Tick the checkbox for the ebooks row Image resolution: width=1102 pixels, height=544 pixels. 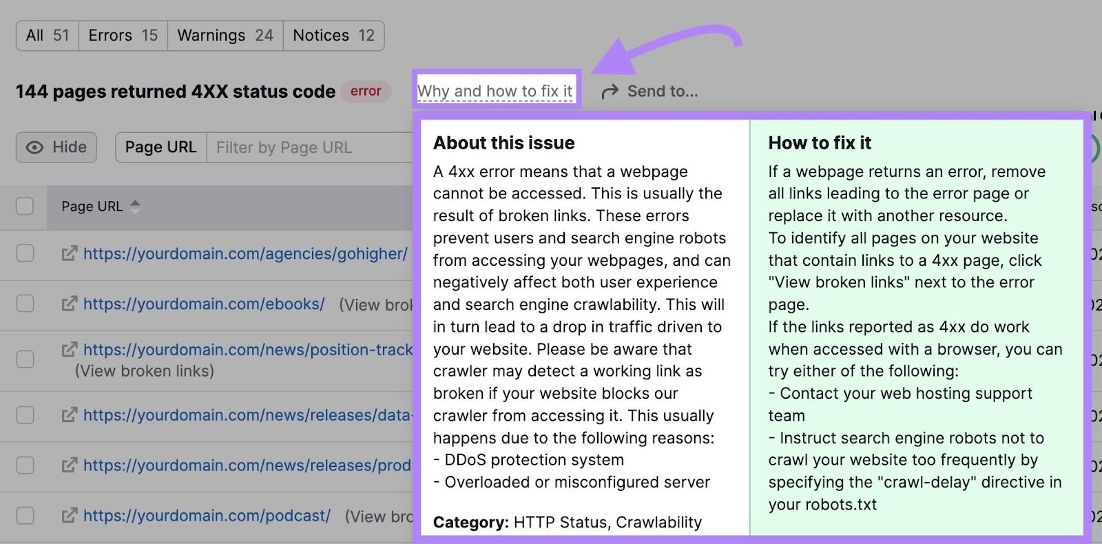25,304
